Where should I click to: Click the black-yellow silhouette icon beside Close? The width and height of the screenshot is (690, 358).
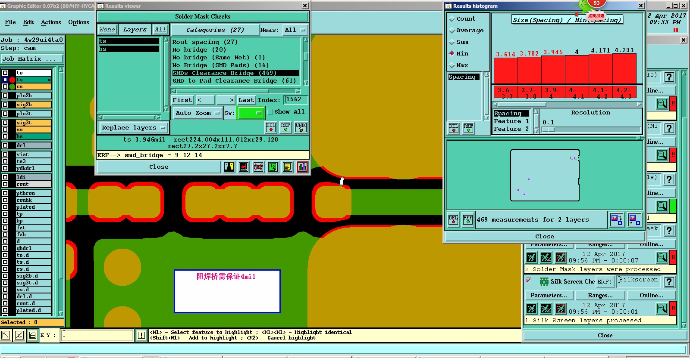[229, 167]
